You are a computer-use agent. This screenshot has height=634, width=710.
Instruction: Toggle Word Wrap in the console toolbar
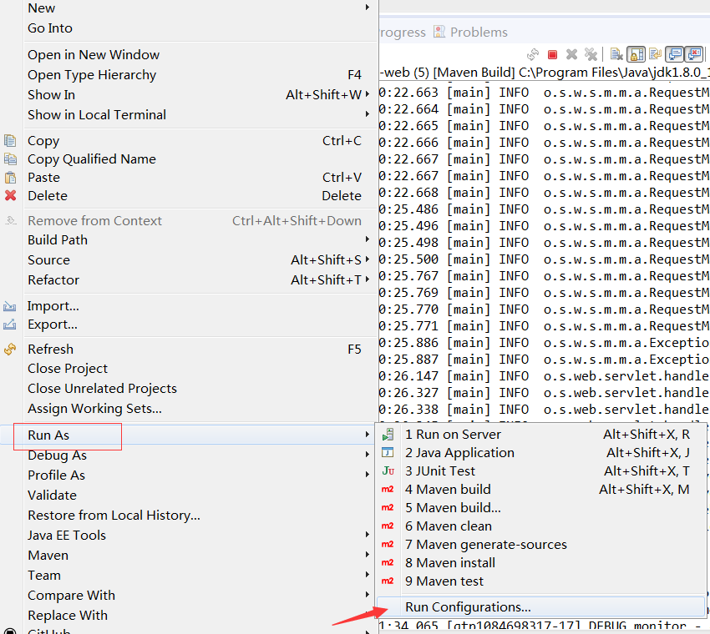click(x=655, y=55)
